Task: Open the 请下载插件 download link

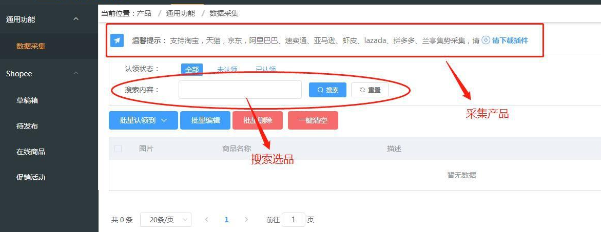Action: point(510,40)
